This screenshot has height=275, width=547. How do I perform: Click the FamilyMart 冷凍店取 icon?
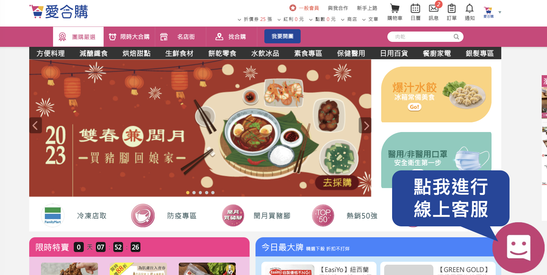(53, 215)
